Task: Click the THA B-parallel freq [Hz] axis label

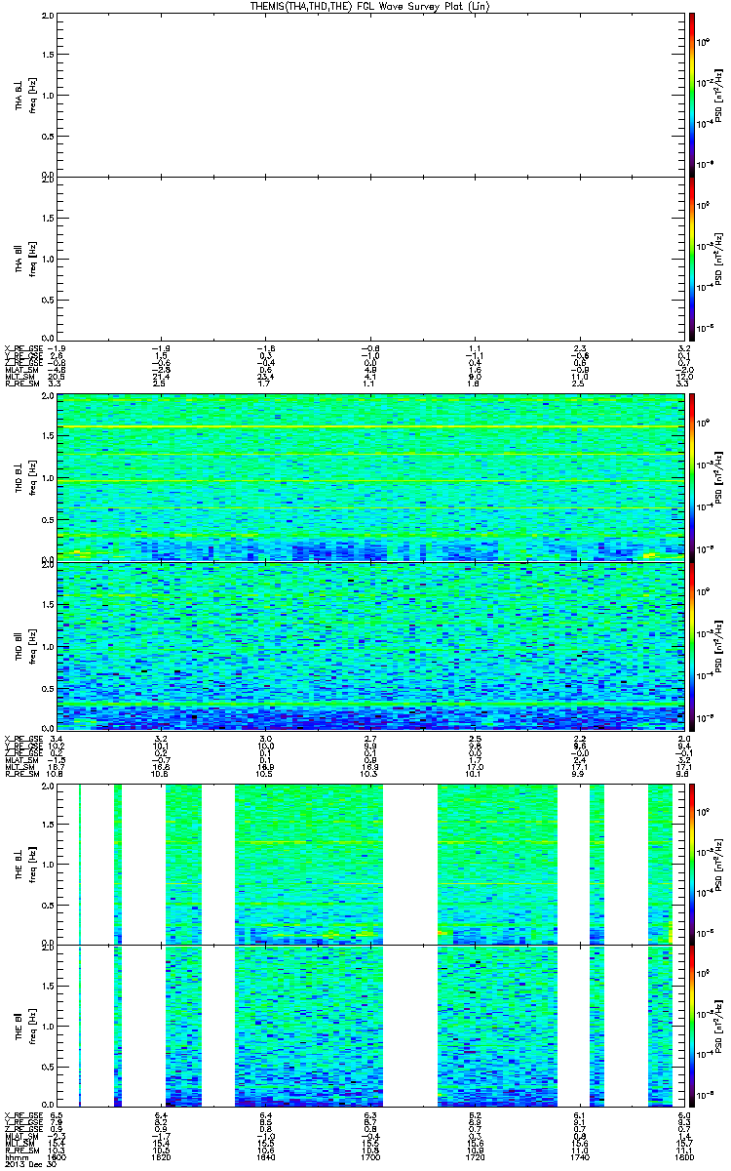Action: tap(31, 257)
